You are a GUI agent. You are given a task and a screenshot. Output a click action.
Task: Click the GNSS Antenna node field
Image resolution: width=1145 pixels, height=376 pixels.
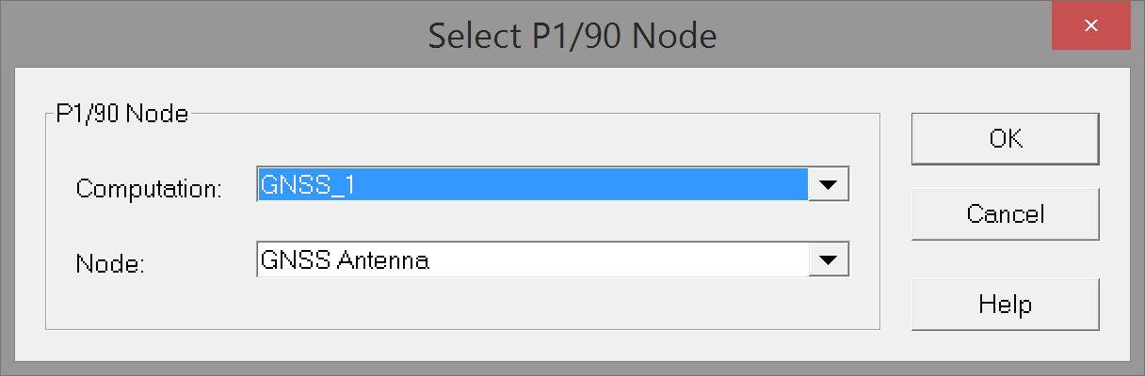point(532,260)
